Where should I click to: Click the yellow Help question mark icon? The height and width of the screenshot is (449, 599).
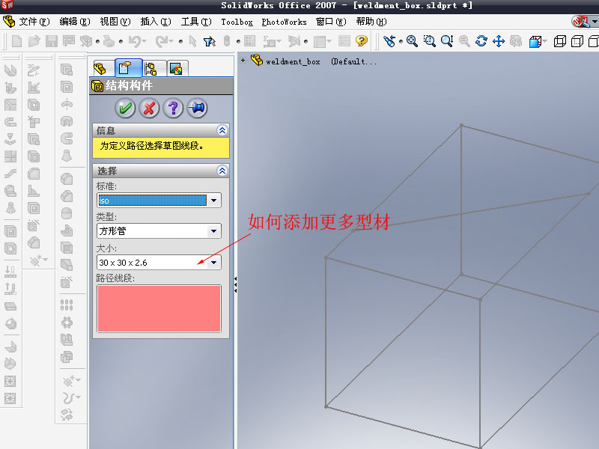[x=362, y=41]
